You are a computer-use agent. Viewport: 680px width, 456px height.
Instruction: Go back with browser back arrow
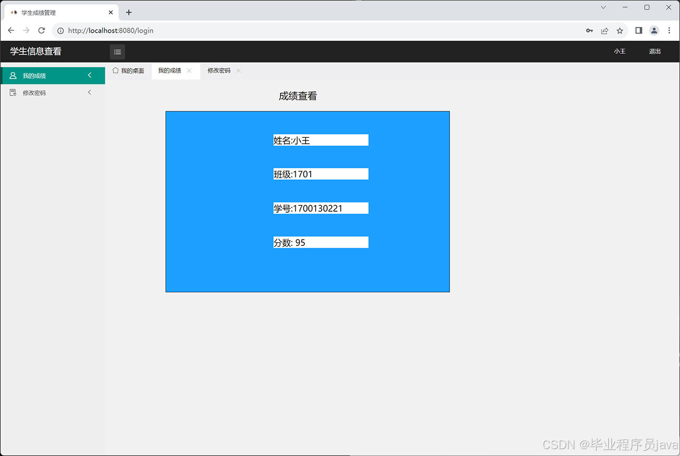pyautogui.click(x=11, y=31)
